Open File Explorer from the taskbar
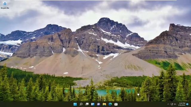 (104, 104)
